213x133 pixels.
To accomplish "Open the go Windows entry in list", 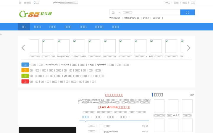I will click(111, 132).
